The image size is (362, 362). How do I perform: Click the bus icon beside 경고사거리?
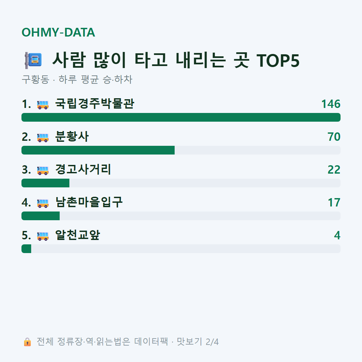43,170
